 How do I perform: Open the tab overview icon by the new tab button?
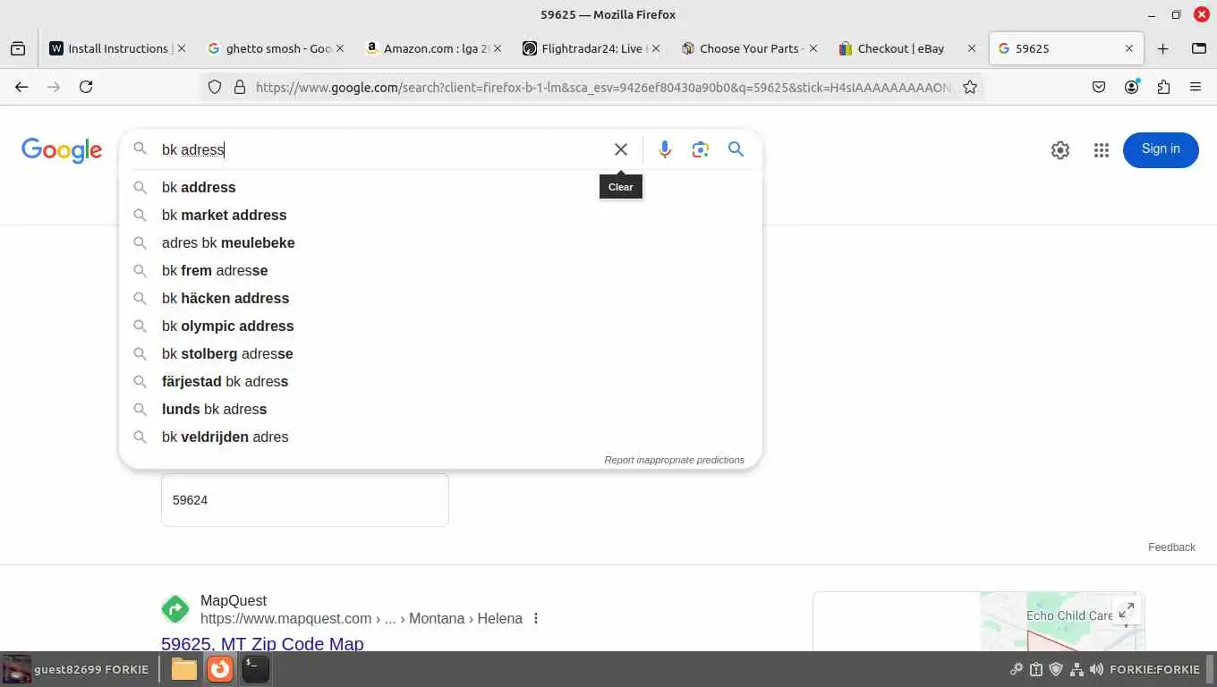pos(1199,48)
